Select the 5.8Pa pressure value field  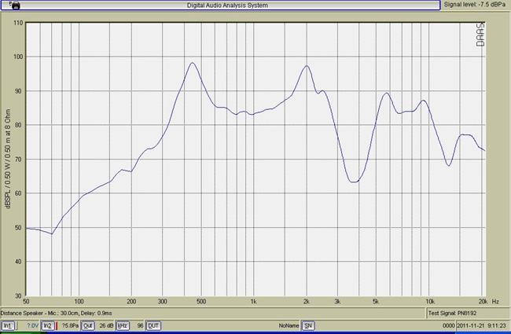pos(70,325)
